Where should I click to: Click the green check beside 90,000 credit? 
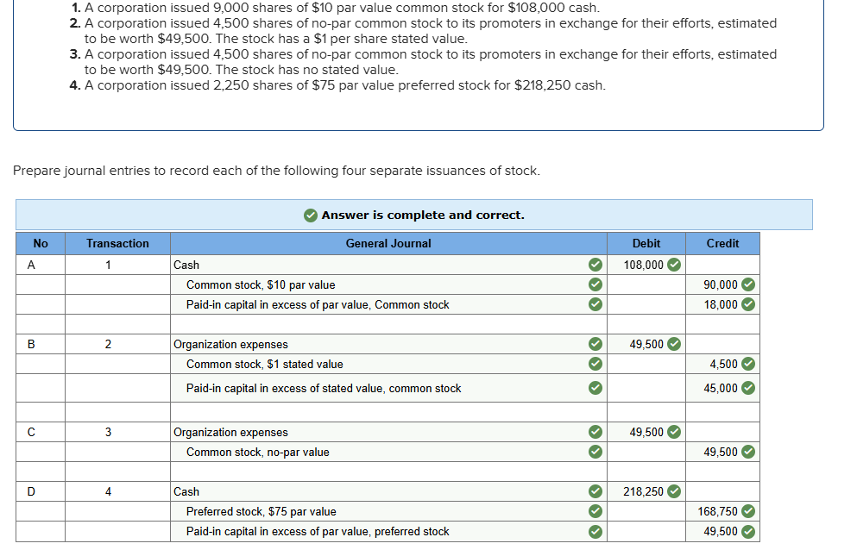748,284
